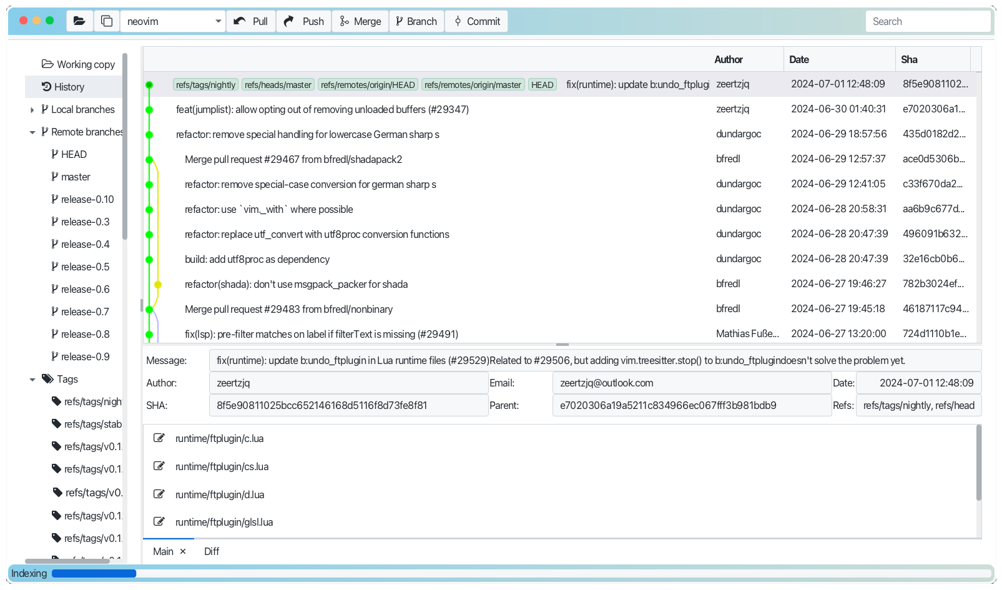Pull changes from remote
Screen dimensions: 1002x590
(x=251, y=21)
